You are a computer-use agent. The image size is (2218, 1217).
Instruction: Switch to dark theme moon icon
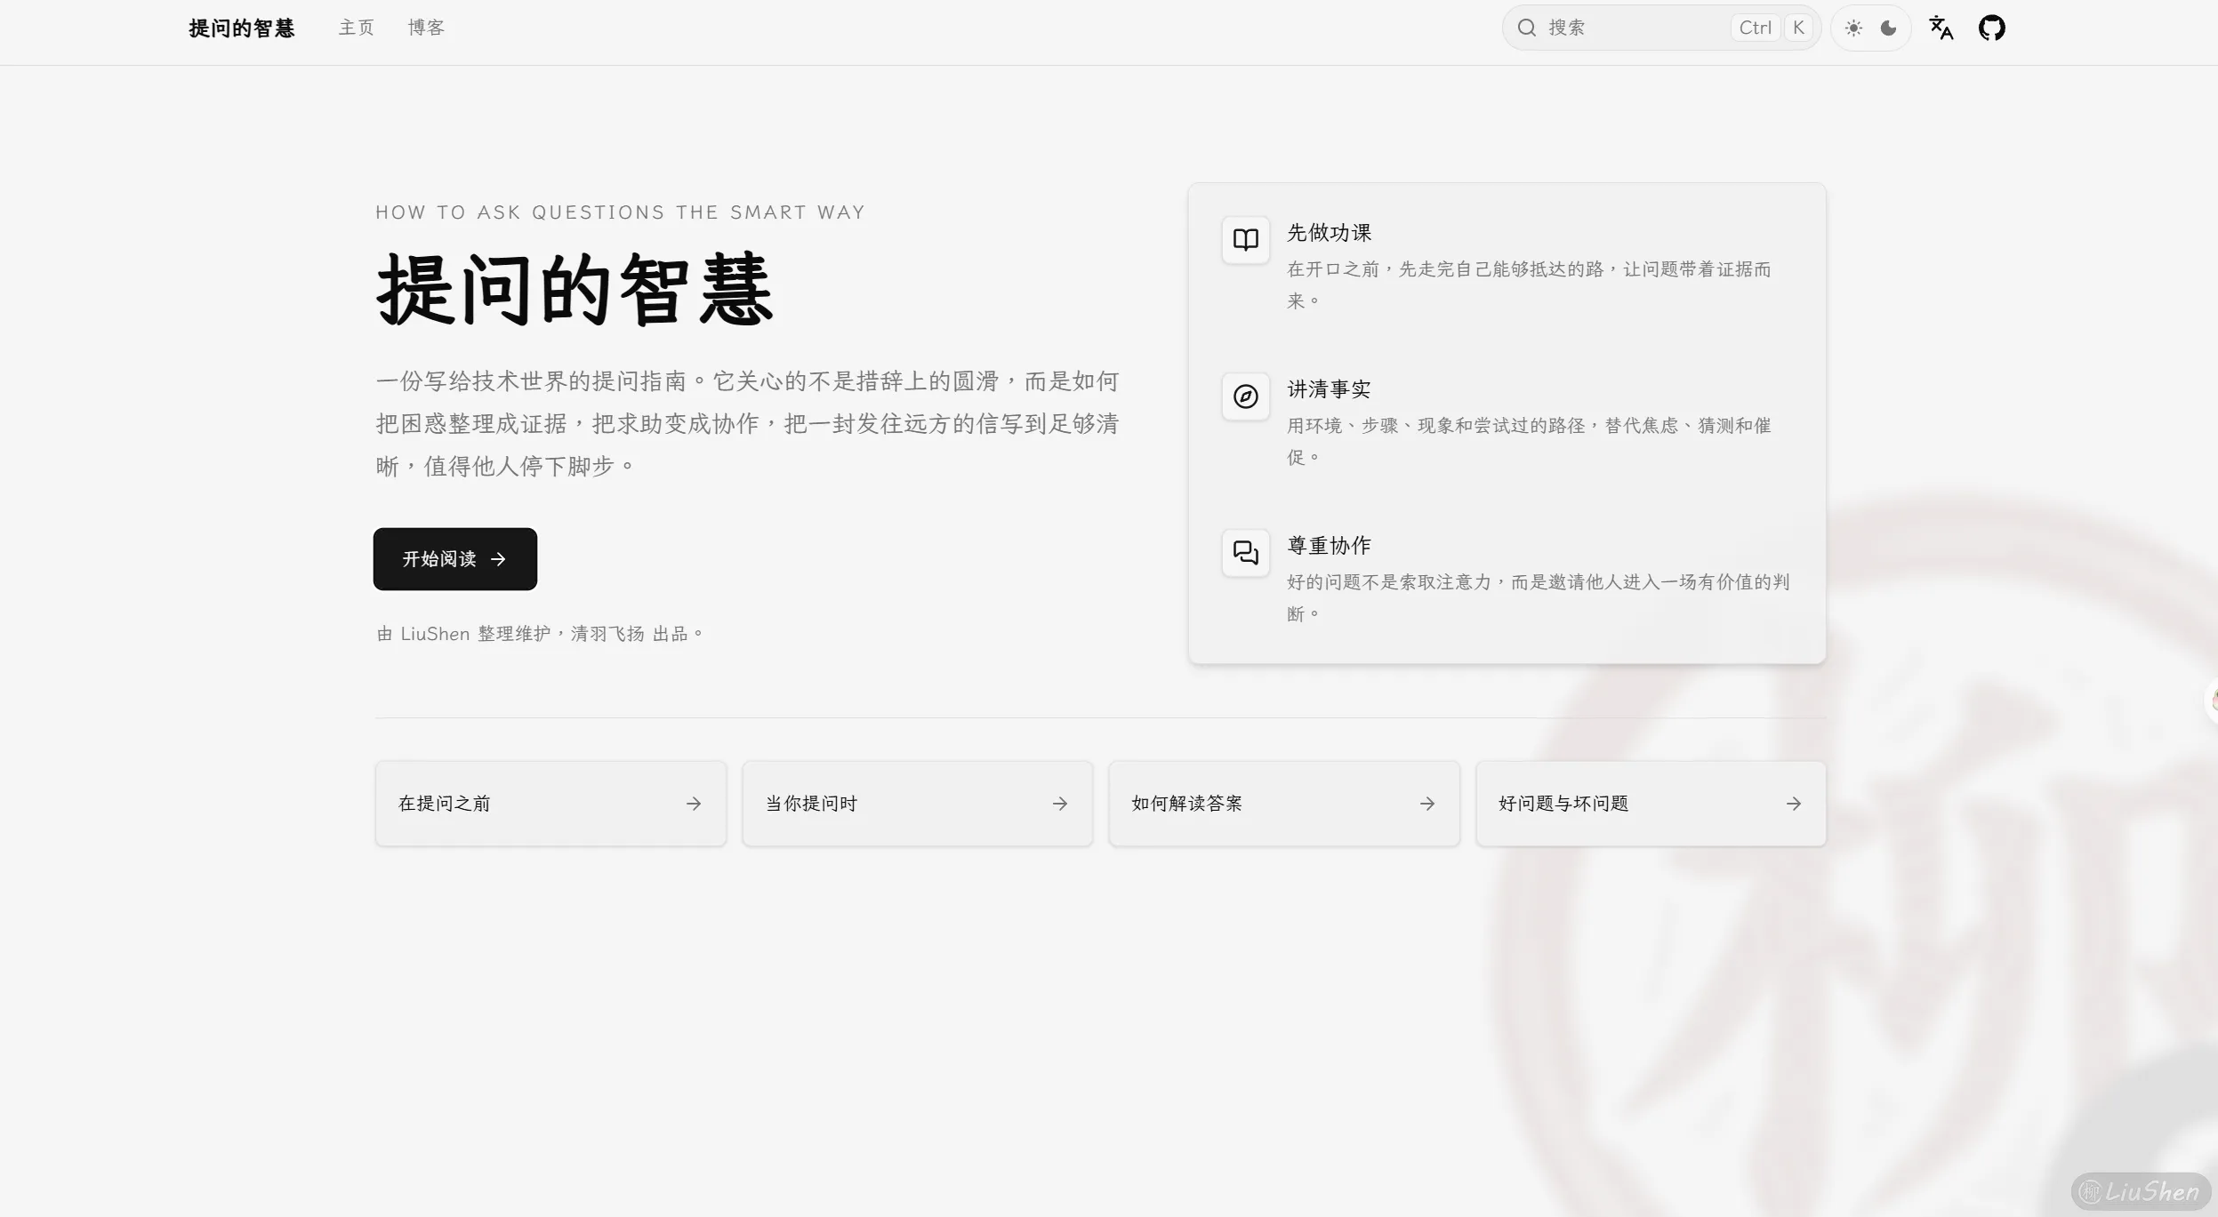pyautogui.click(x=1888, y=28)
